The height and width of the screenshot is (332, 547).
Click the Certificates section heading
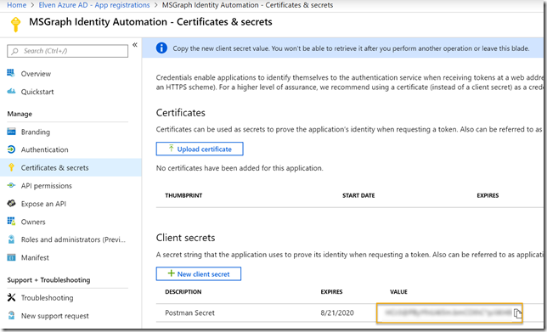(181, 113)
